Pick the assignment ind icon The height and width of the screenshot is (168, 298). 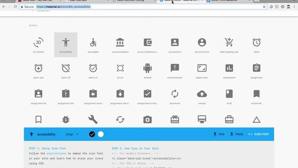tap(38, 93)
